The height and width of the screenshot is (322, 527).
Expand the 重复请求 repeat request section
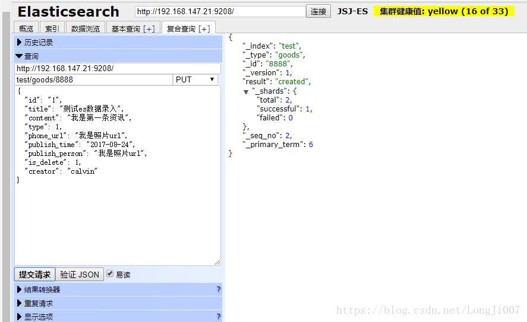pos(118,303)
